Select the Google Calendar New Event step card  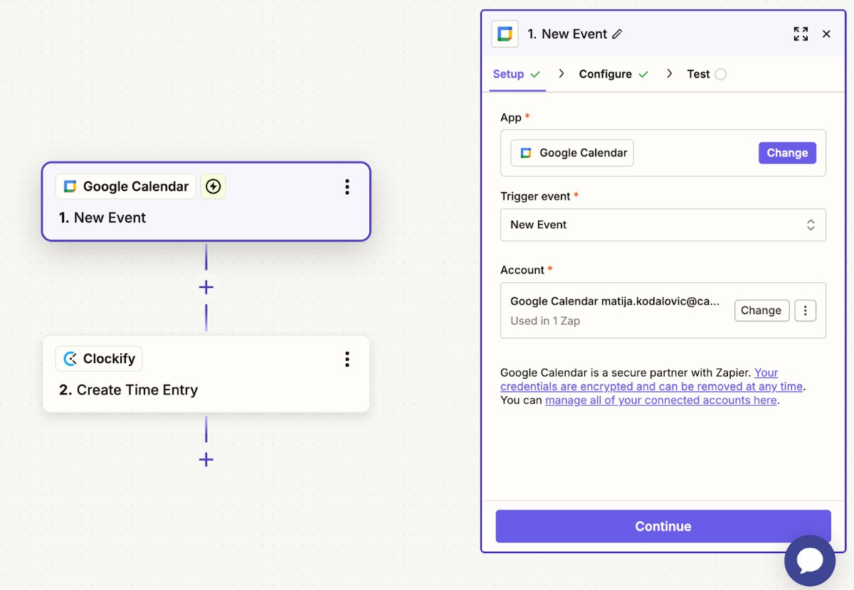click(206, 202)
